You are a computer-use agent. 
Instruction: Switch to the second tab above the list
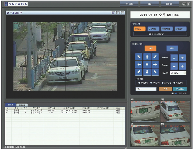click(x=21, y=105)
